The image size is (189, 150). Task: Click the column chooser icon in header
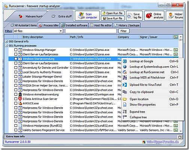point(176,37)
